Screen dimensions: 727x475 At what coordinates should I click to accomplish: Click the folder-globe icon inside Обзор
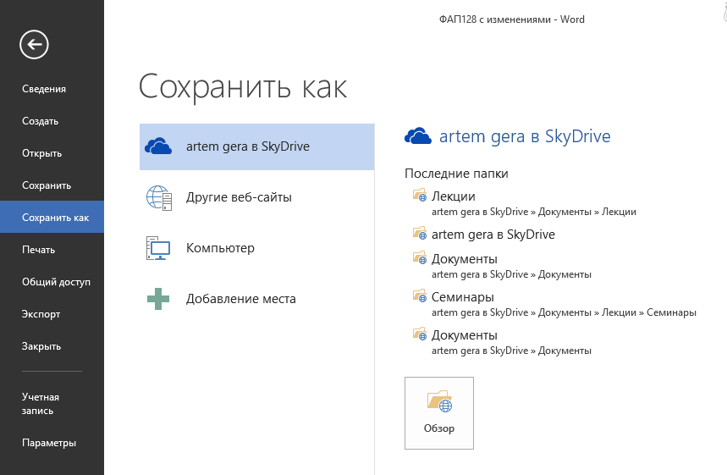[439, 401]
